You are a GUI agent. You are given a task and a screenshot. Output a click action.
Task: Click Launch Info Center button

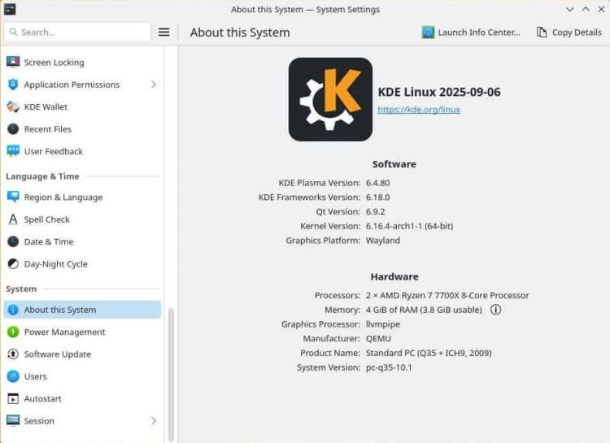pos(471,33)
